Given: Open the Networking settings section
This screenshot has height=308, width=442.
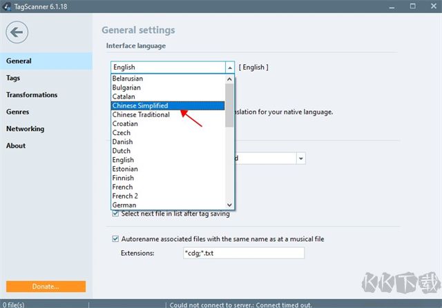Looking at the screenshot, I should click(x=46, y=129).
